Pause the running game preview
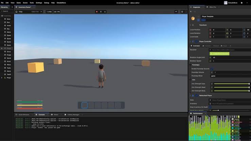This screenshot has width=251, height=141. coord(101,12)
